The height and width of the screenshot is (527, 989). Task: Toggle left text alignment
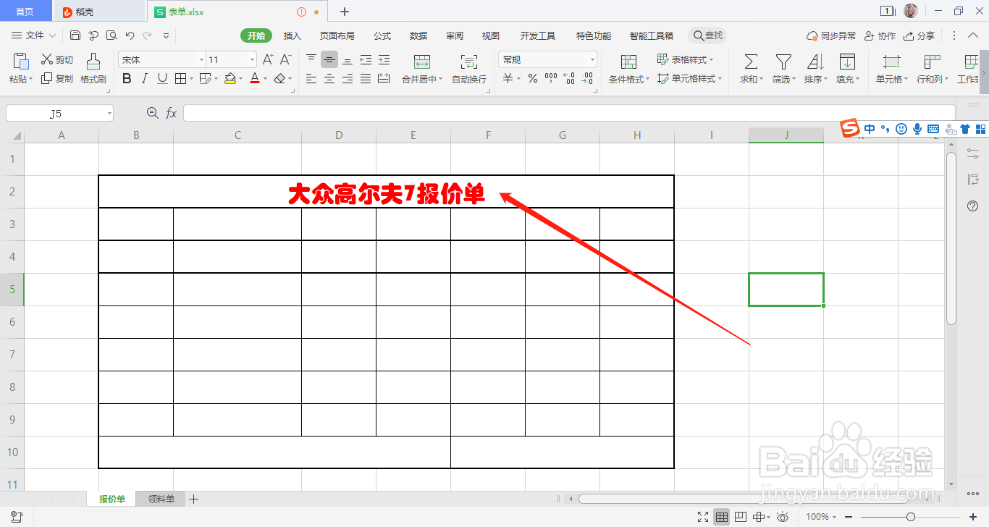pos(311,78)
